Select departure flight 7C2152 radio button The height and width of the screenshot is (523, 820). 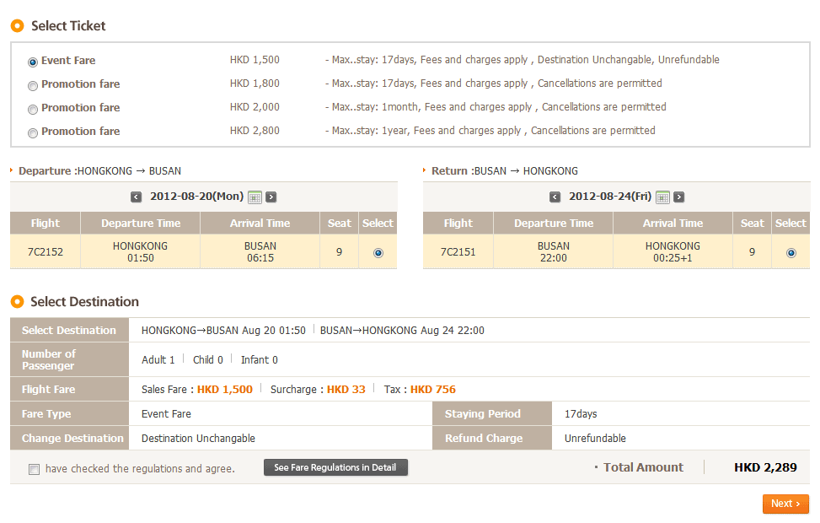point(378,253)
